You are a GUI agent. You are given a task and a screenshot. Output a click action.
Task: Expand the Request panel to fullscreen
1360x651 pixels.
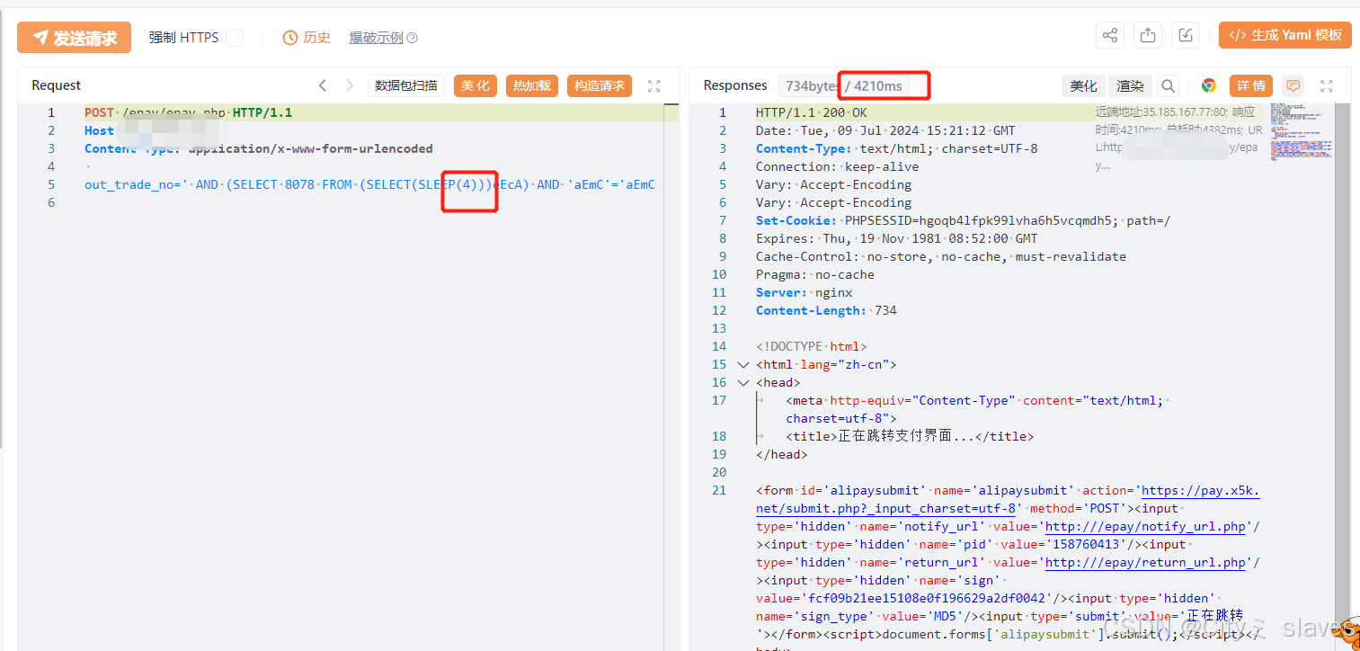click(x=654, y=86)
